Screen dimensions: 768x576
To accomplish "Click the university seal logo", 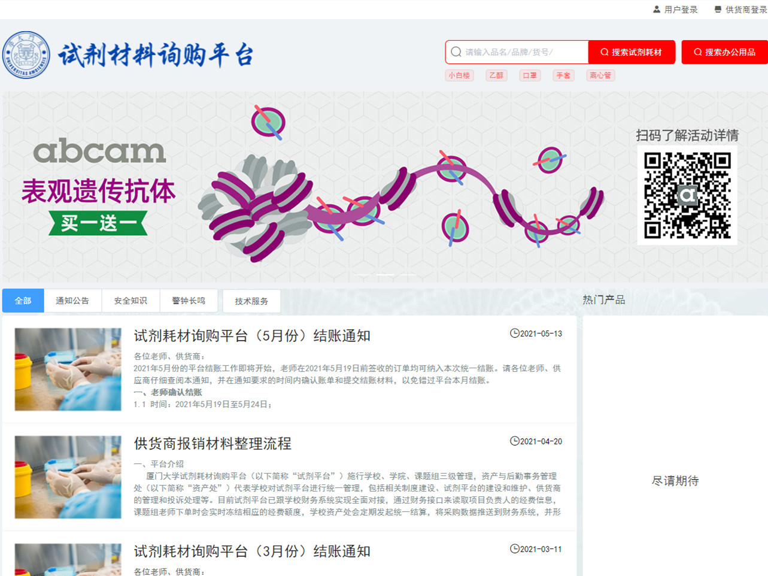I will pyautogui.click(x=26, y=55).
